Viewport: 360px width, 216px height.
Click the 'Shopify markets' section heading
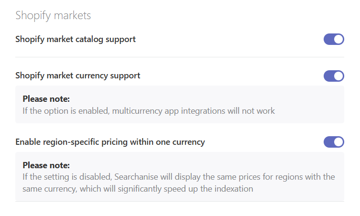click(53, 15)
